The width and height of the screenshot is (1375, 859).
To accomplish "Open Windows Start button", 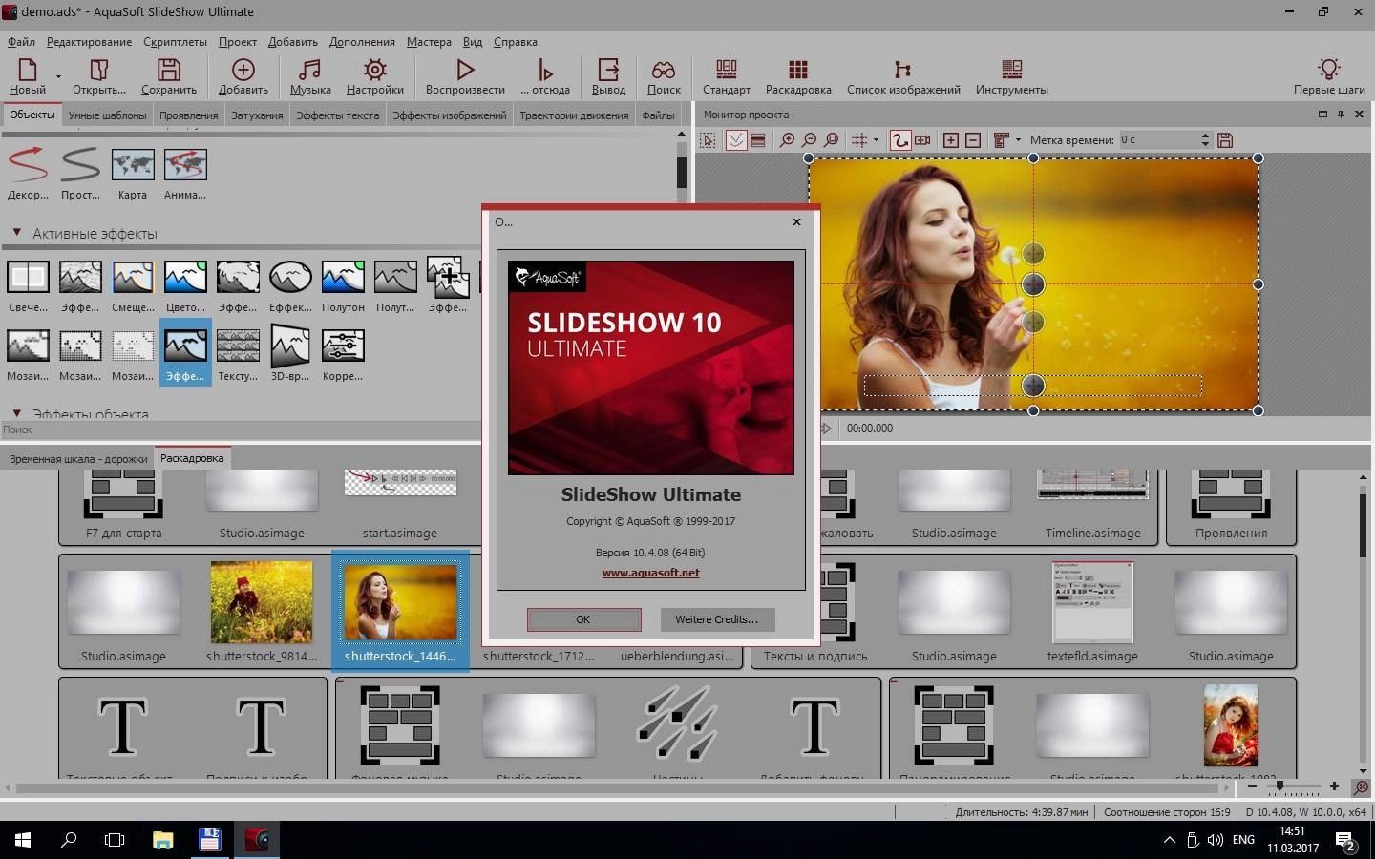I will (23, 840).
